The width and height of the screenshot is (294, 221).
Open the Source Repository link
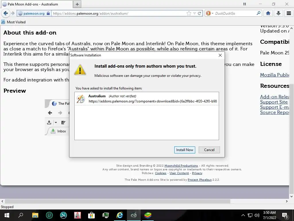pos(275,113)
